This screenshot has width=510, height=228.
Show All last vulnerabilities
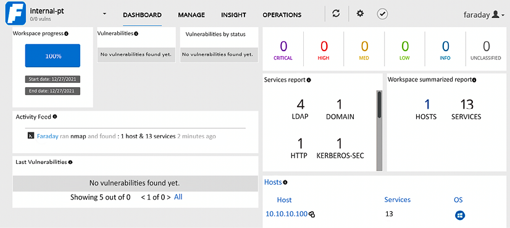pyautogui.click(x=178, y=197)
